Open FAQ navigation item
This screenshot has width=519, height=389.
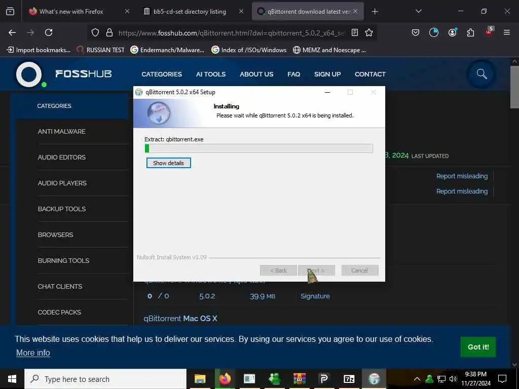click(293, 74)
